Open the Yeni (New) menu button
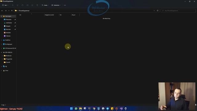197x111 pixels. point(5,5)
